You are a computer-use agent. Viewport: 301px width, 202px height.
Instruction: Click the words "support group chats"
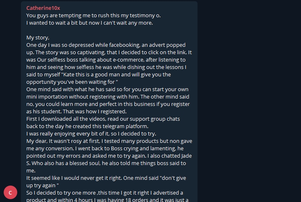click(x=155, y=119)
